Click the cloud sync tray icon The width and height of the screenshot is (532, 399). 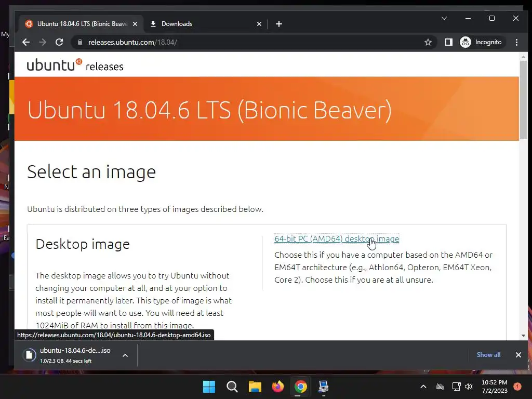440,387
